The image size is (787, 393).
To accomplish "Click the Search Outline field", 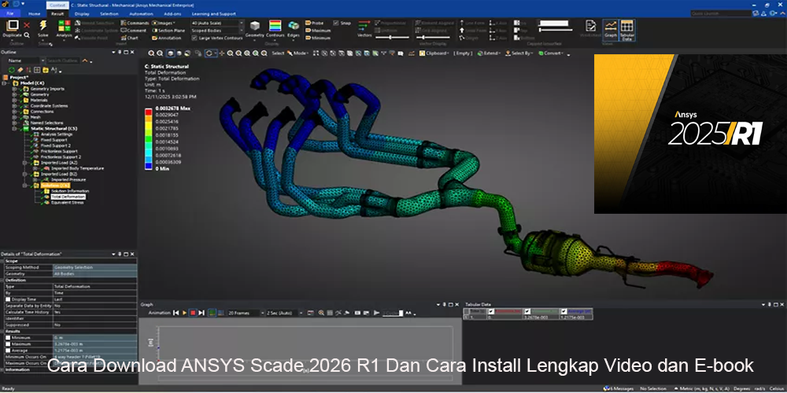I will (63, 61).
